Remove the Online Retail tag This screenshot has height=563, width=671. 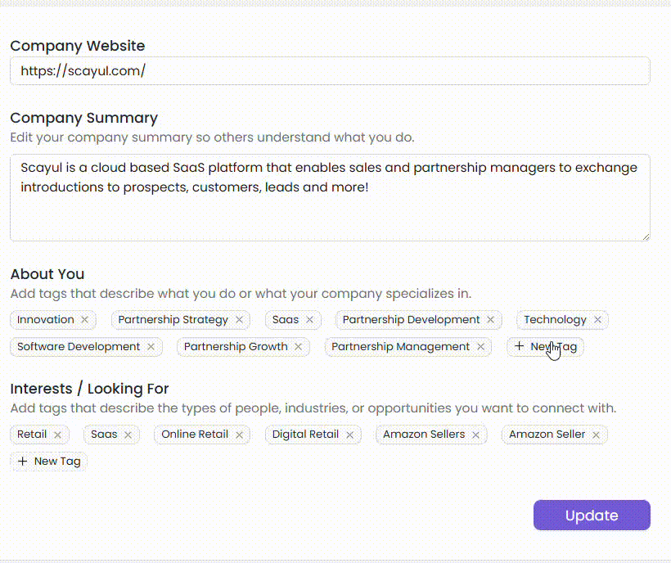(x=239, y=435)
